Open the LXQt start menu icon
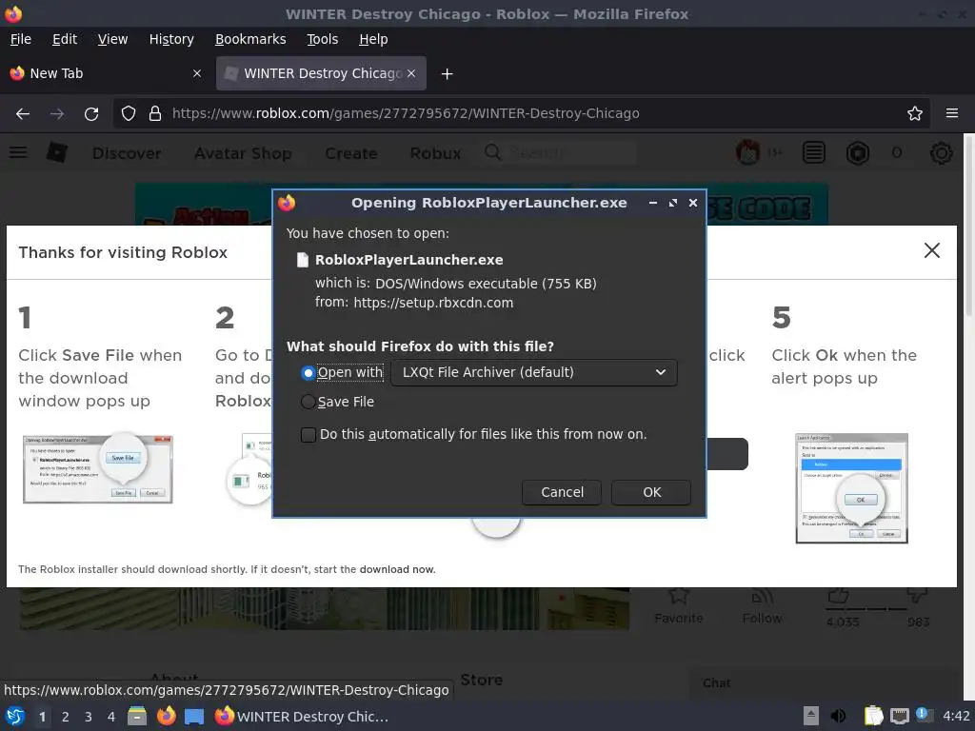The image size is (975, 731). tap(15, 717)
